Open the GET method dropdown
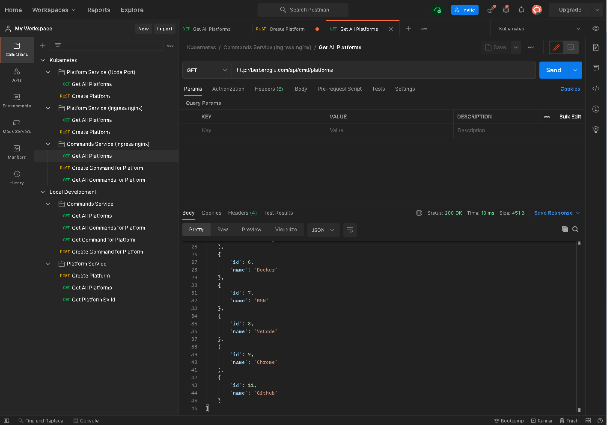This screenshot has width=607, height=425. click(x=207, y=70)
